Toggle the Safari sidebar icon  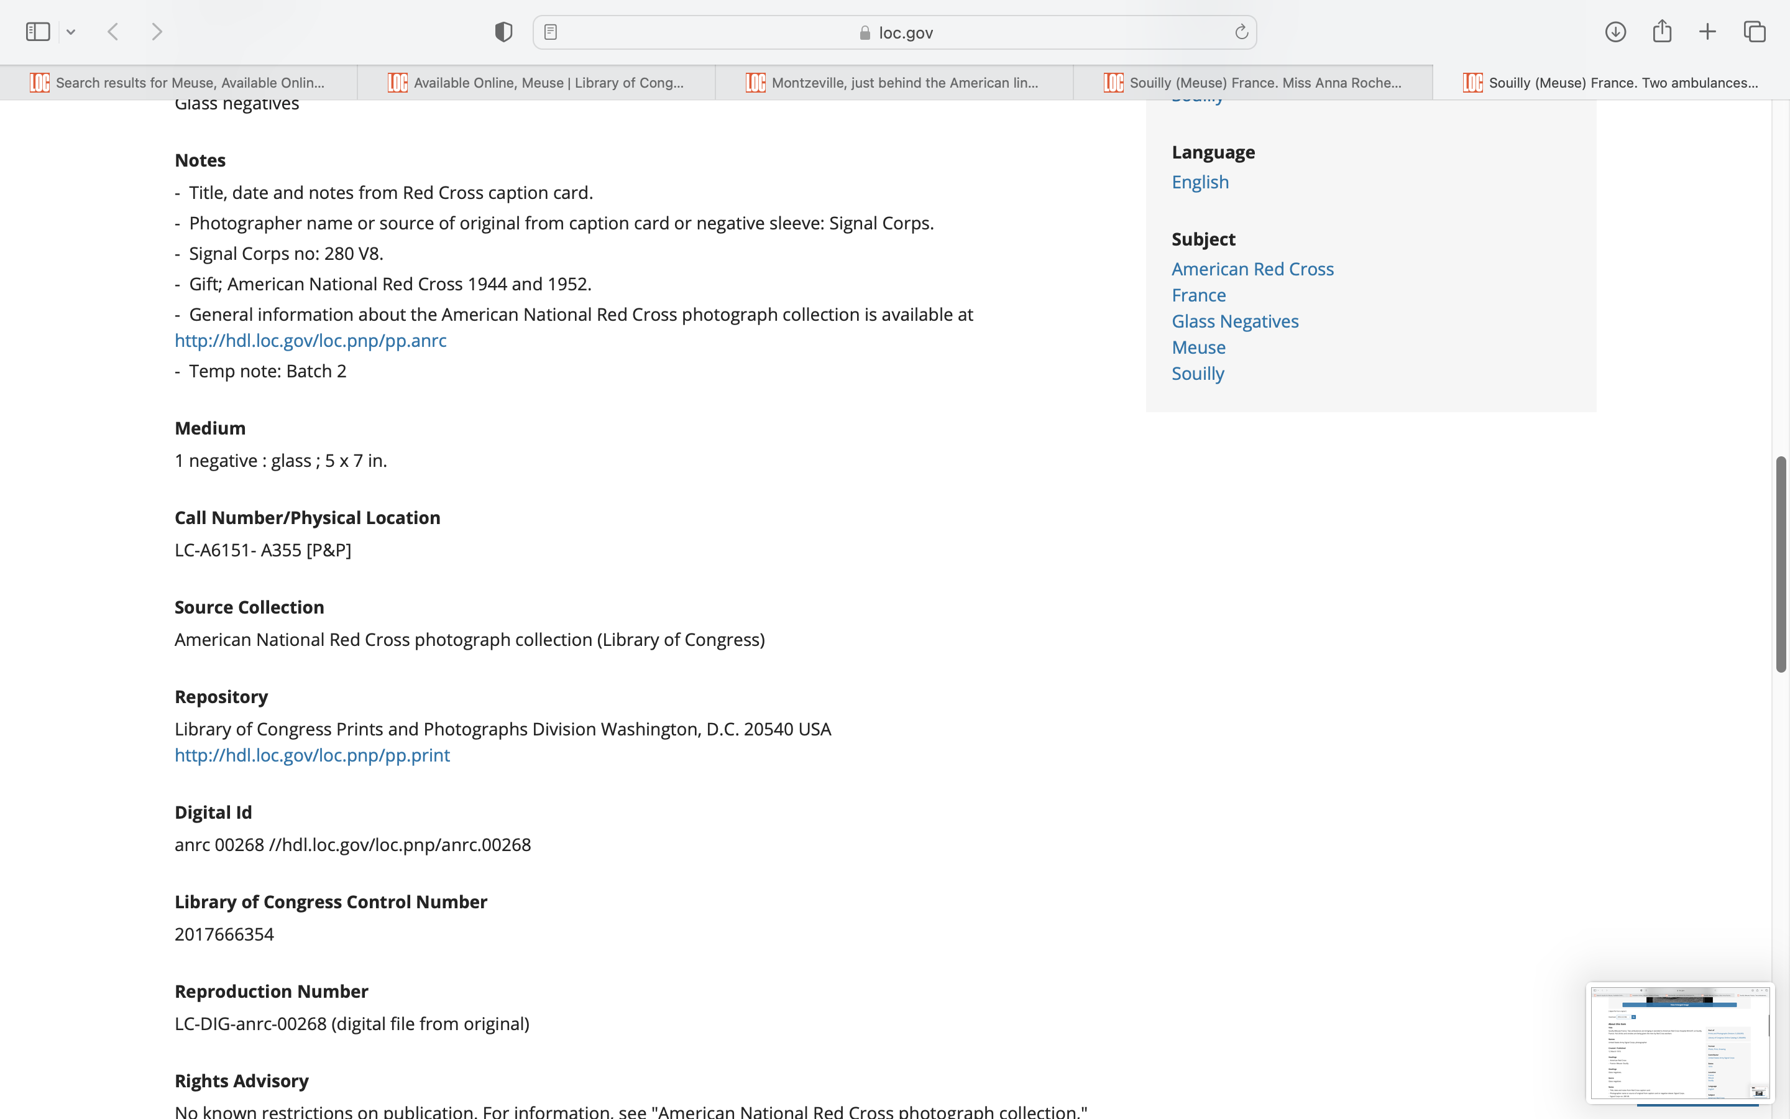tap(38, 32)
